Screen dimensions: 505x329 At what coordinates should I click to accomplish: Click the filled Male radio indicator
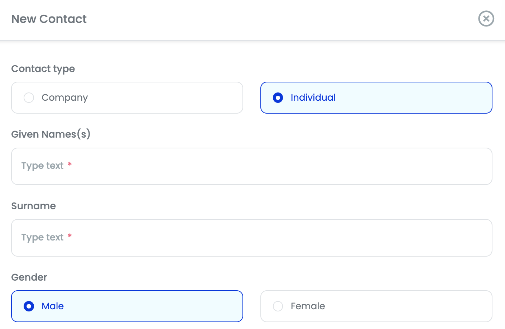(x=29, y=306)
